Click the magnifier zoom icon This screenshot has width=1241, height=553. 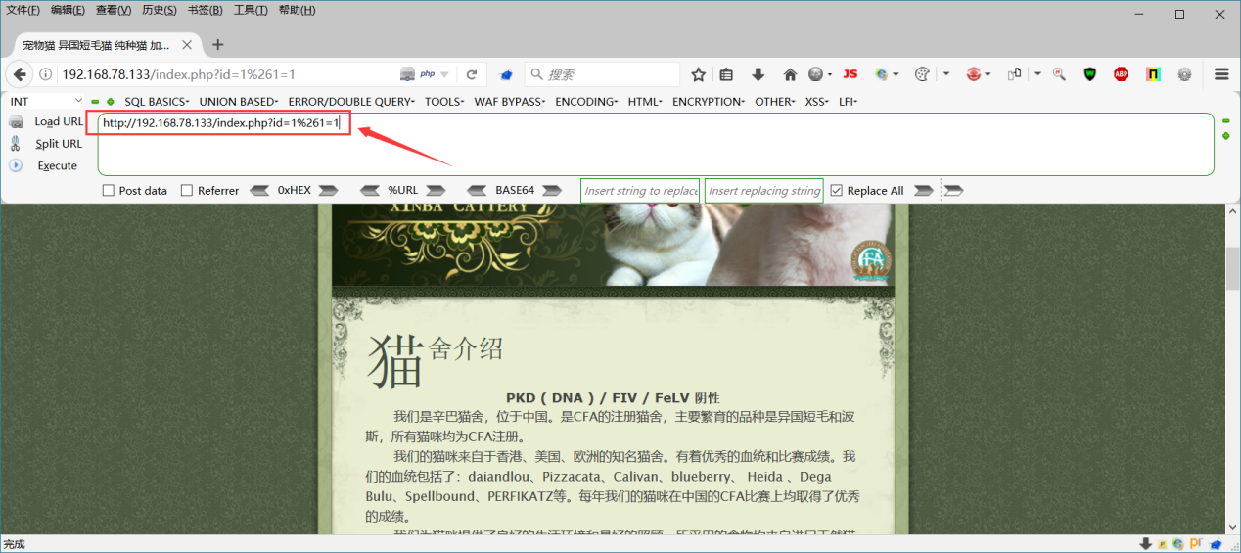click(x=1059, y=74)
